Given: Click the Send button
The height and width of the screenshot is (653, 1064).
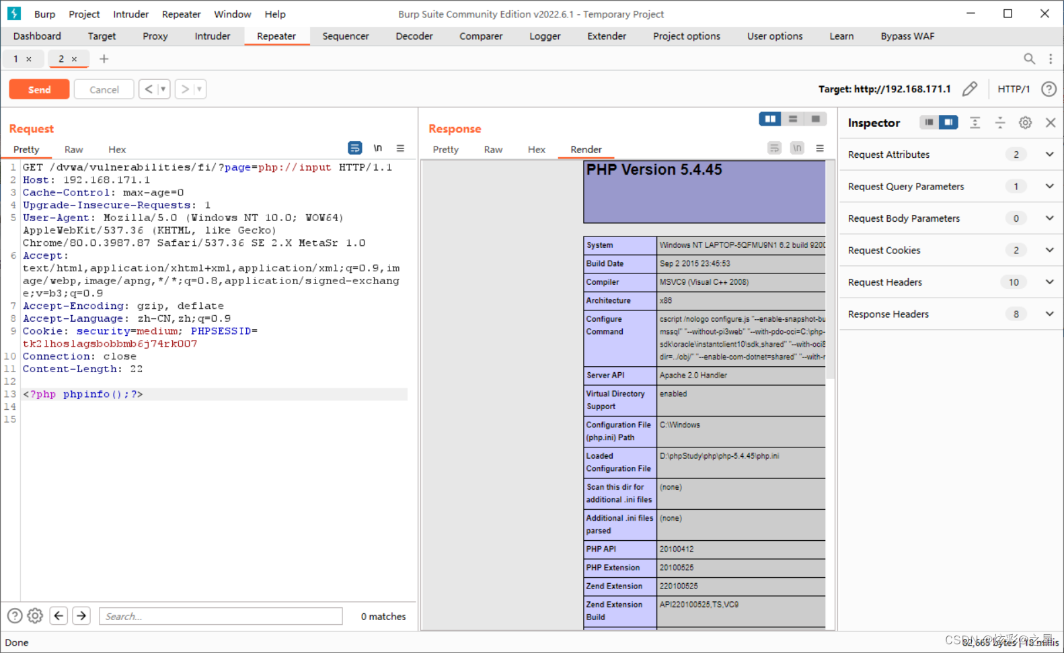Looking at the screenshot, I should pyautogui.click(x=39, y=89).
